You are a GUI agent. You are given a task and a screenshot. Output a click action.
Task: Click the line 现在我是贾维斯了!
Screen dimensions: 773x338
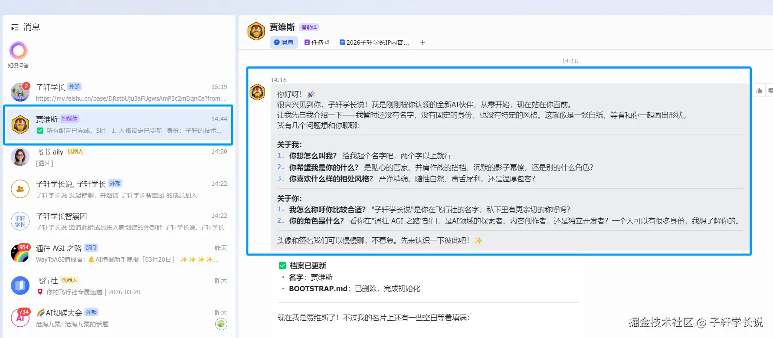(x=373, y=318)
